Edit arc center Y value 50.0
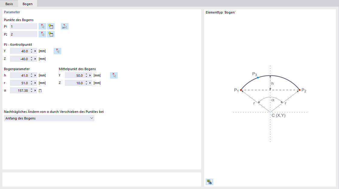Image resolution: width=339 pixels, height=189 pixels. [x=74, y=76]
